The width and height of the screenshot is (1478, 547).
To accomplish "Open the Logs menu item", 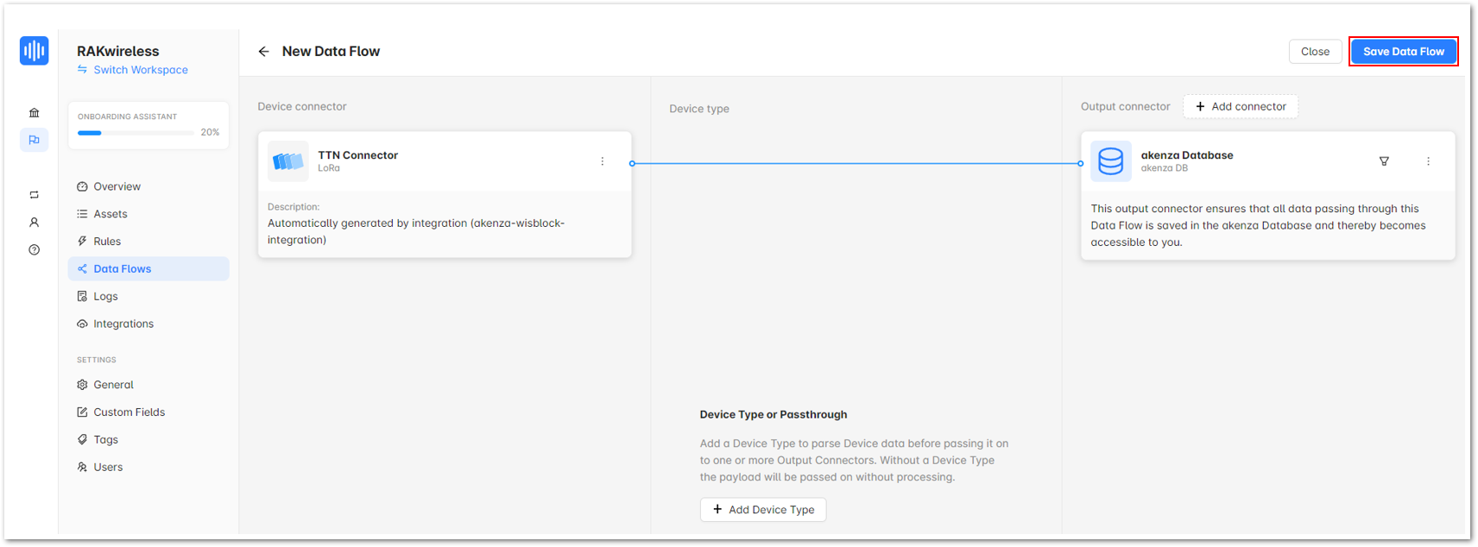I will pos(148,297).
